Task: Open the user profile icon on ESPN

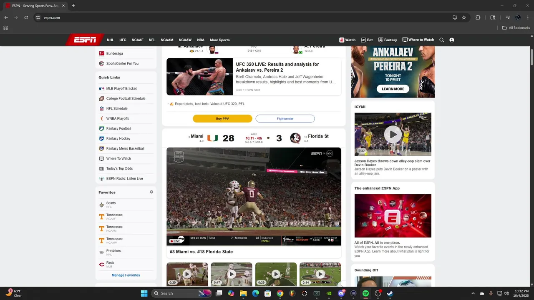Action: pyautogui.click(x=452, y=40)
